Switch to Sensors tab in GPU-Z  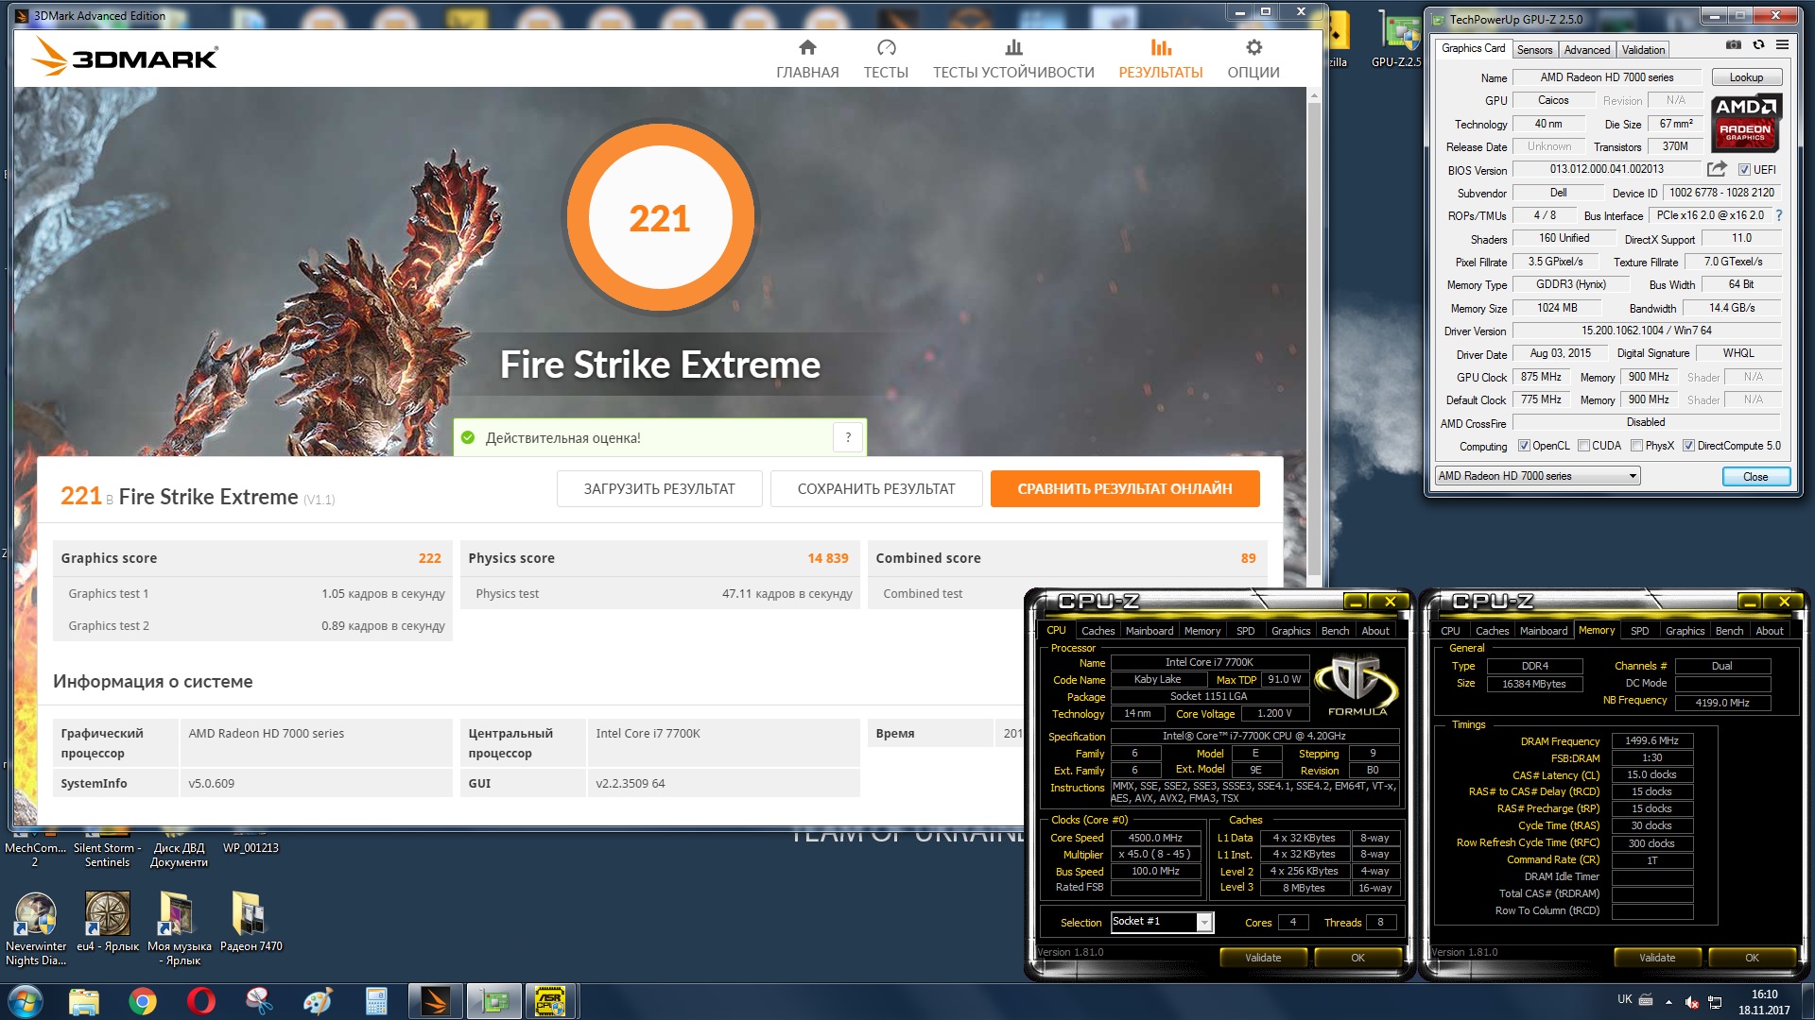(1534, 50)
